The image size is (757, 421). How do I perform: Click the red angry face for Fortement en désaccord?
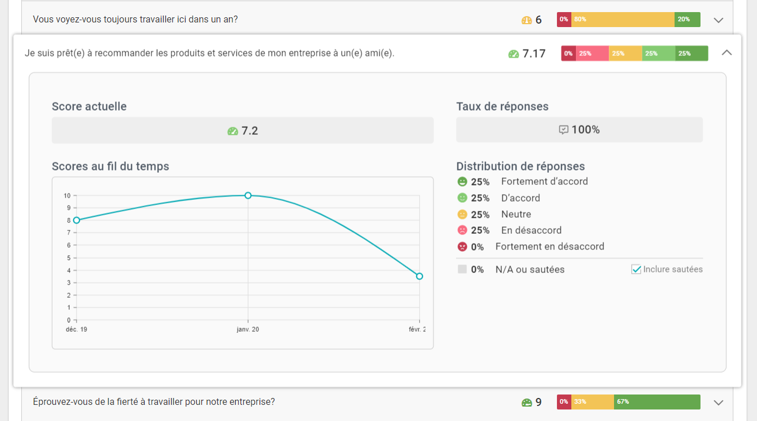(462, 246)
